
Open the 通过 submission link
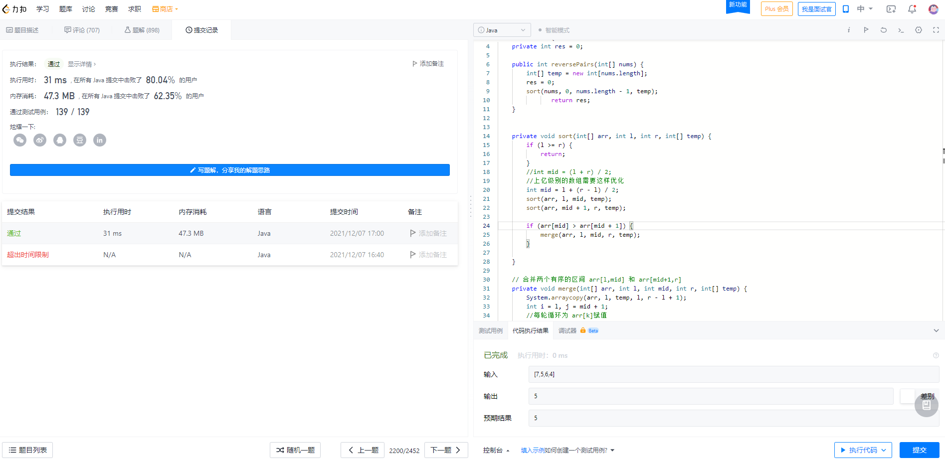click(x=14, y=233)
